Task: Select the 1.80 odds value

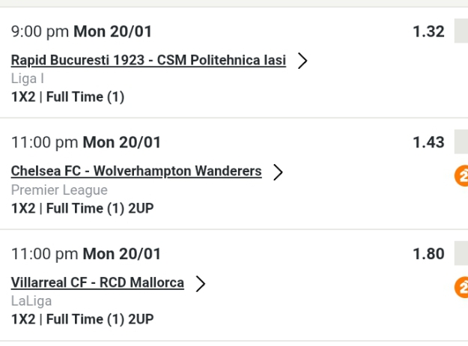Action: [x=428, y=254]
